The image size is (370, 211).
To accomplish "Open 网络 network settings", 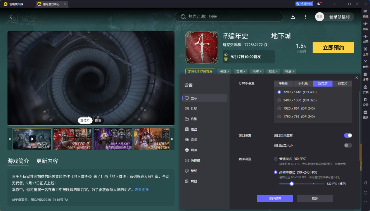I will (205, 150).
